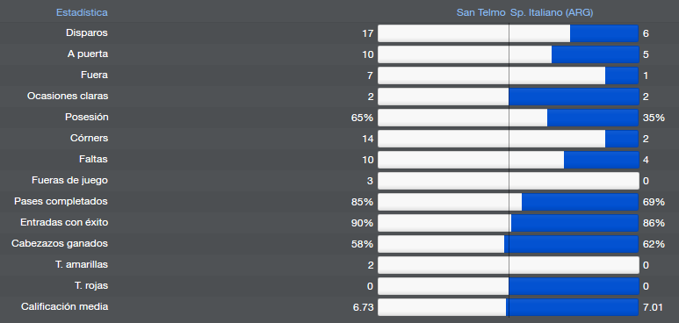Image resolution: width=679 pixels, height=323 pixels.
Task: Open the San Telmo team header
Action: (x=480, y=12)
